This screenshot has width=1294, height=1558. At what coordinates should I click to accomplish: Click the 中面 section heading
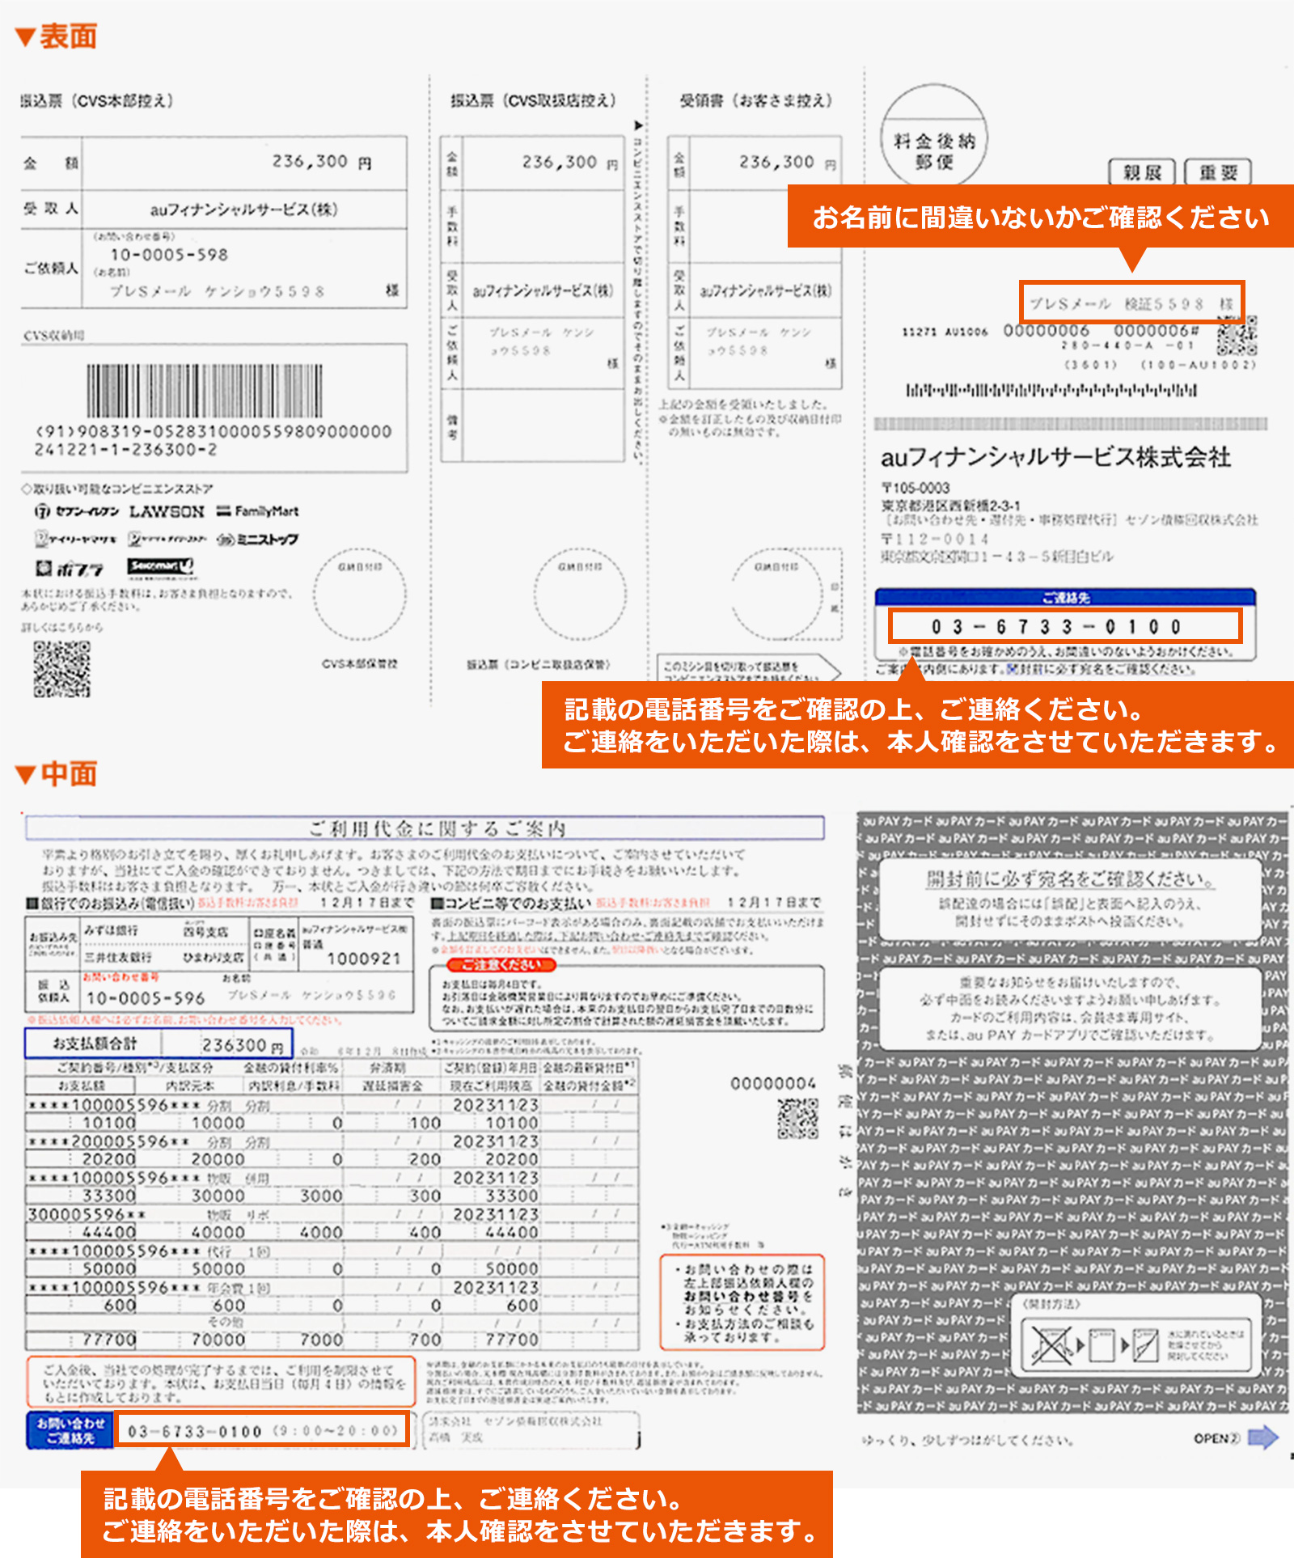tap(57, 774)
